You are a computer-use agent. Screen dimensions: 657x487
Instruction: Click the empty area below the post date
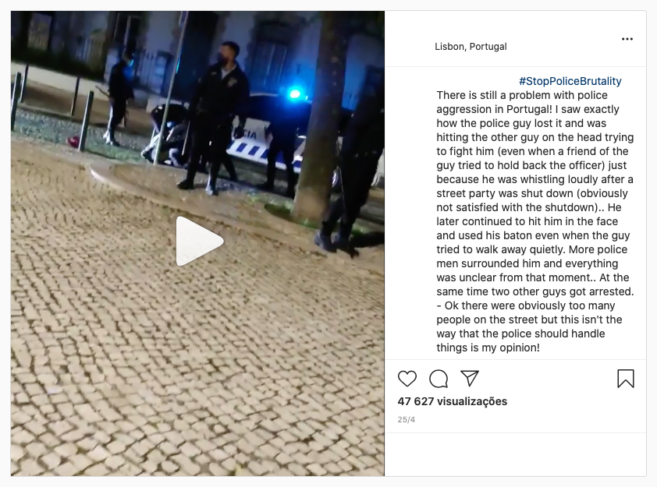pyautogui.click(x=515, y=454)
